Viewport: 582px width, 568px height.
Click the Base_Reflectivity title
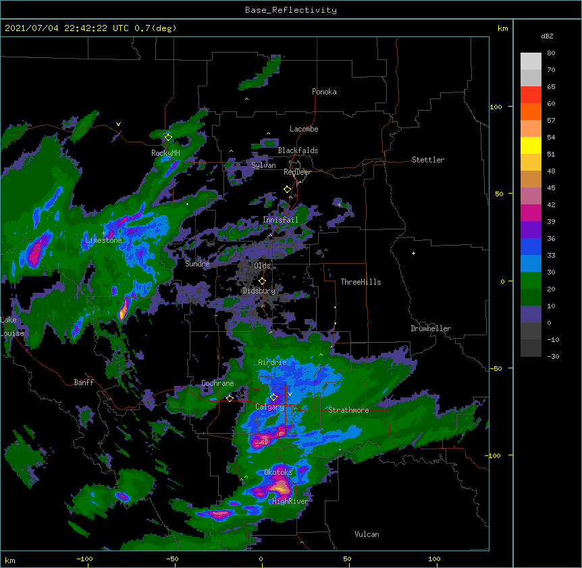[291, 10]
